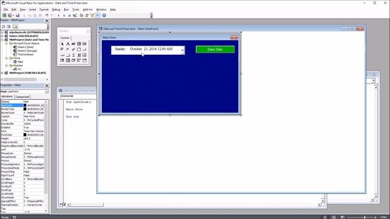Open the File menu
This screenshot has width=390, height=219.
click(5, 10)
